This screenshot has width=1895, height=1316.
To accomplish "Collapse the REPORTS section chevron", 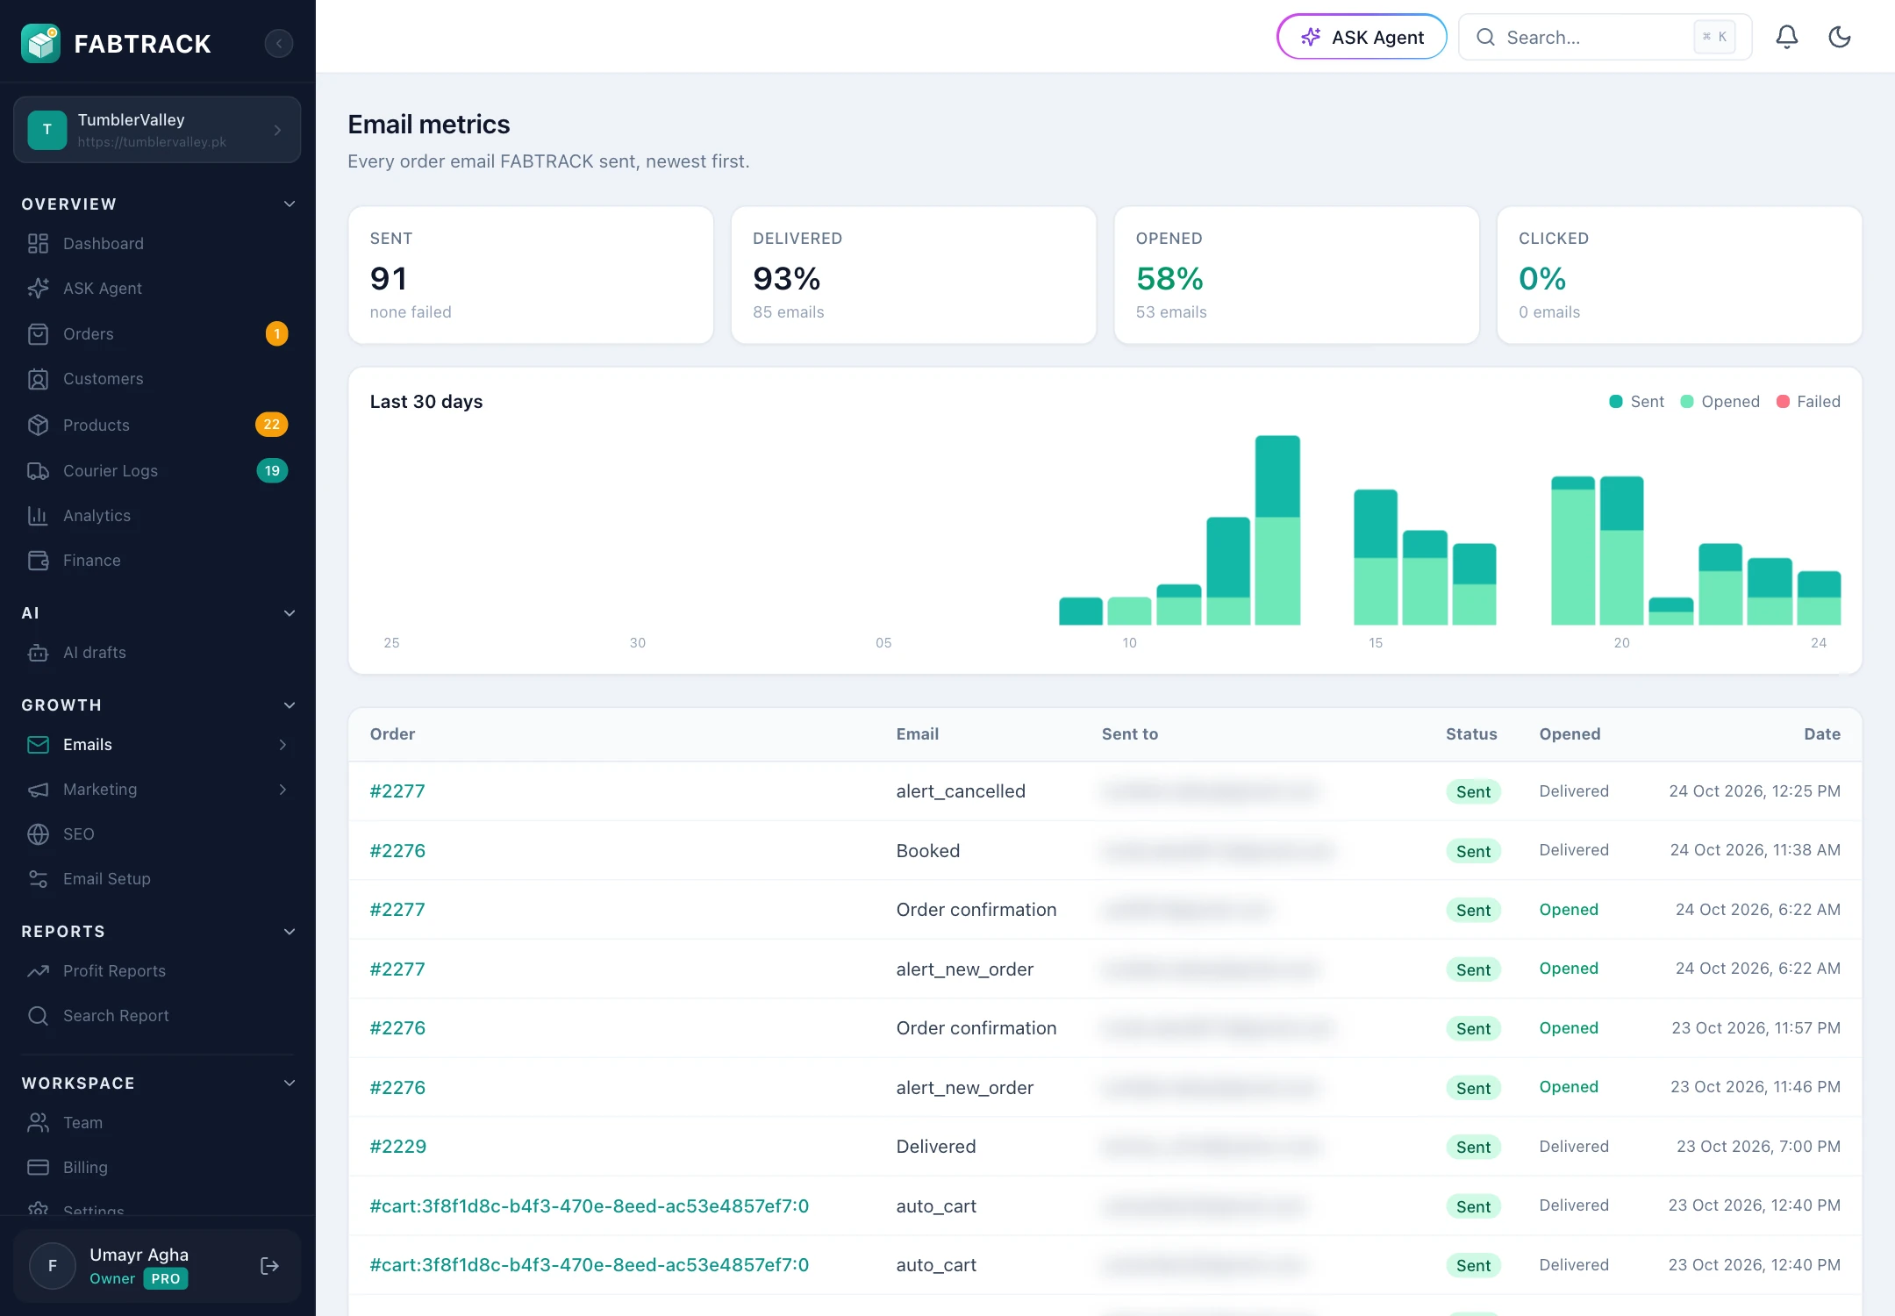I will pos(290,931).
